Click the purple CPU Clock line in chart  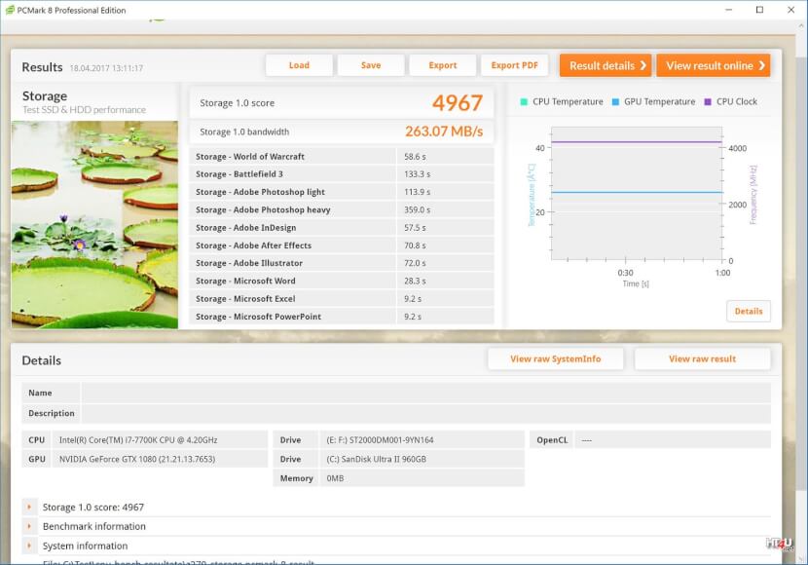point(637,142)
